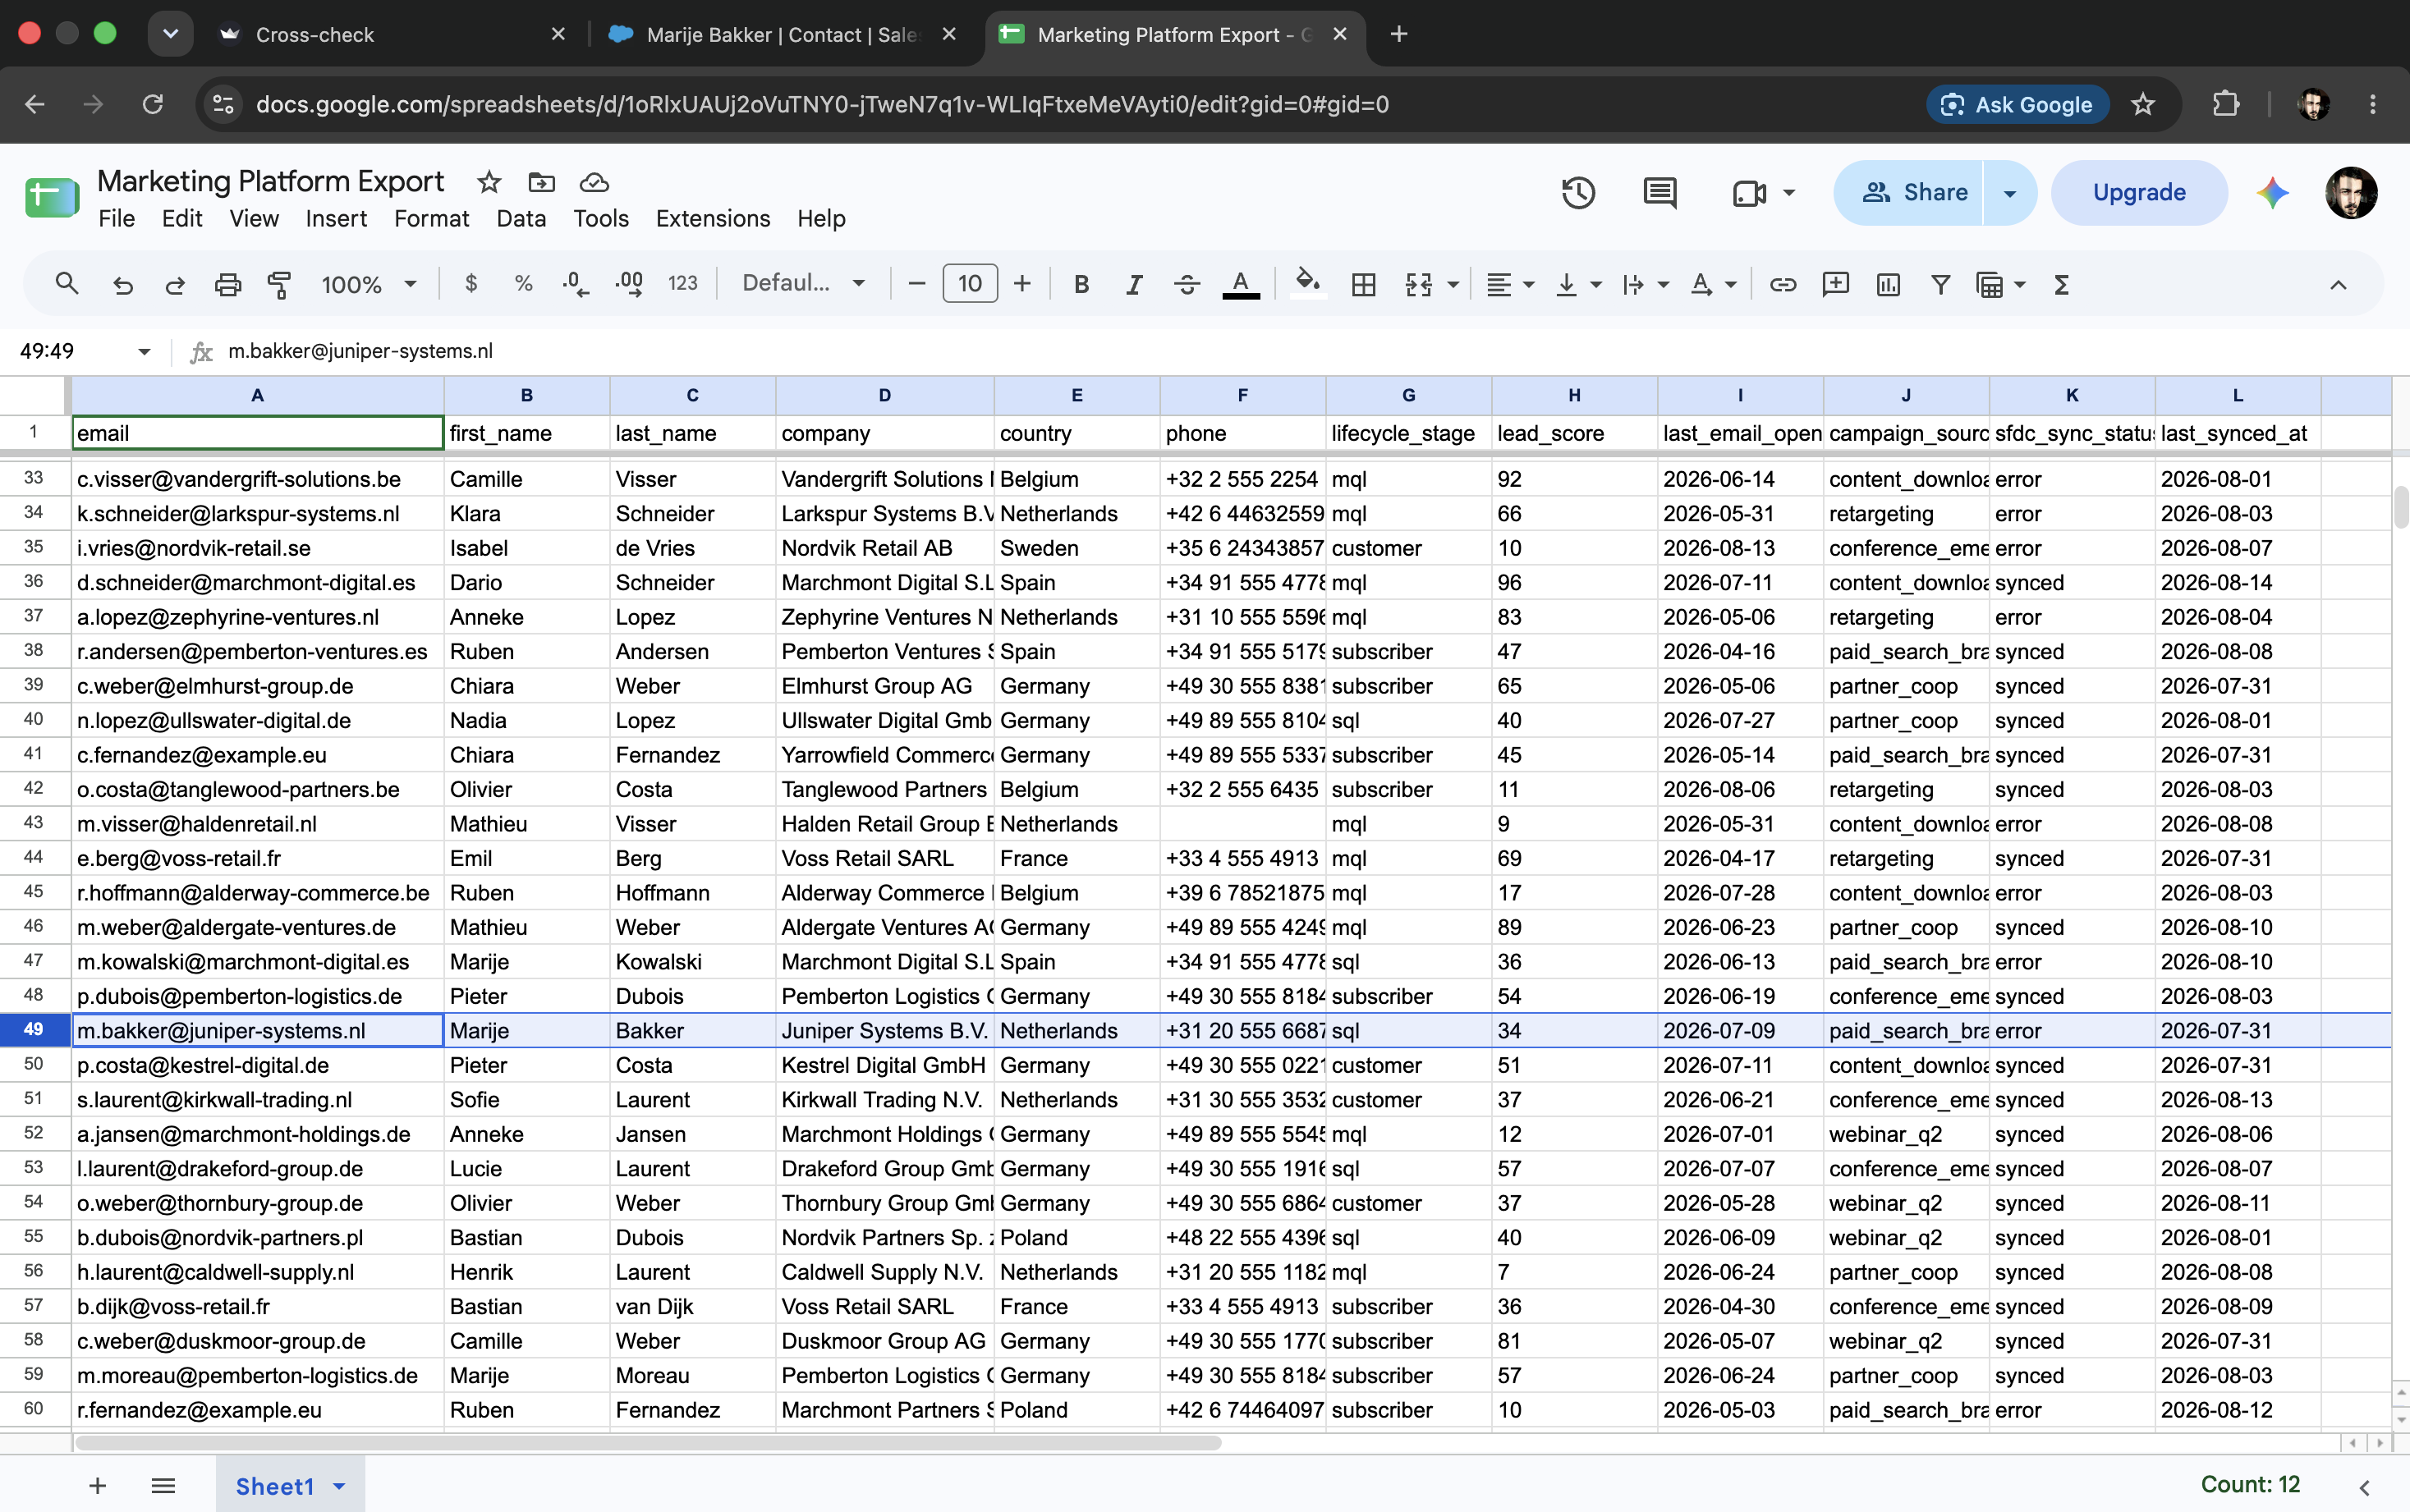Viewport: 2410px width, 1512px height.
Task: Click the redo arrow icon
Action: pyautogui.click(x=175, y=284)
